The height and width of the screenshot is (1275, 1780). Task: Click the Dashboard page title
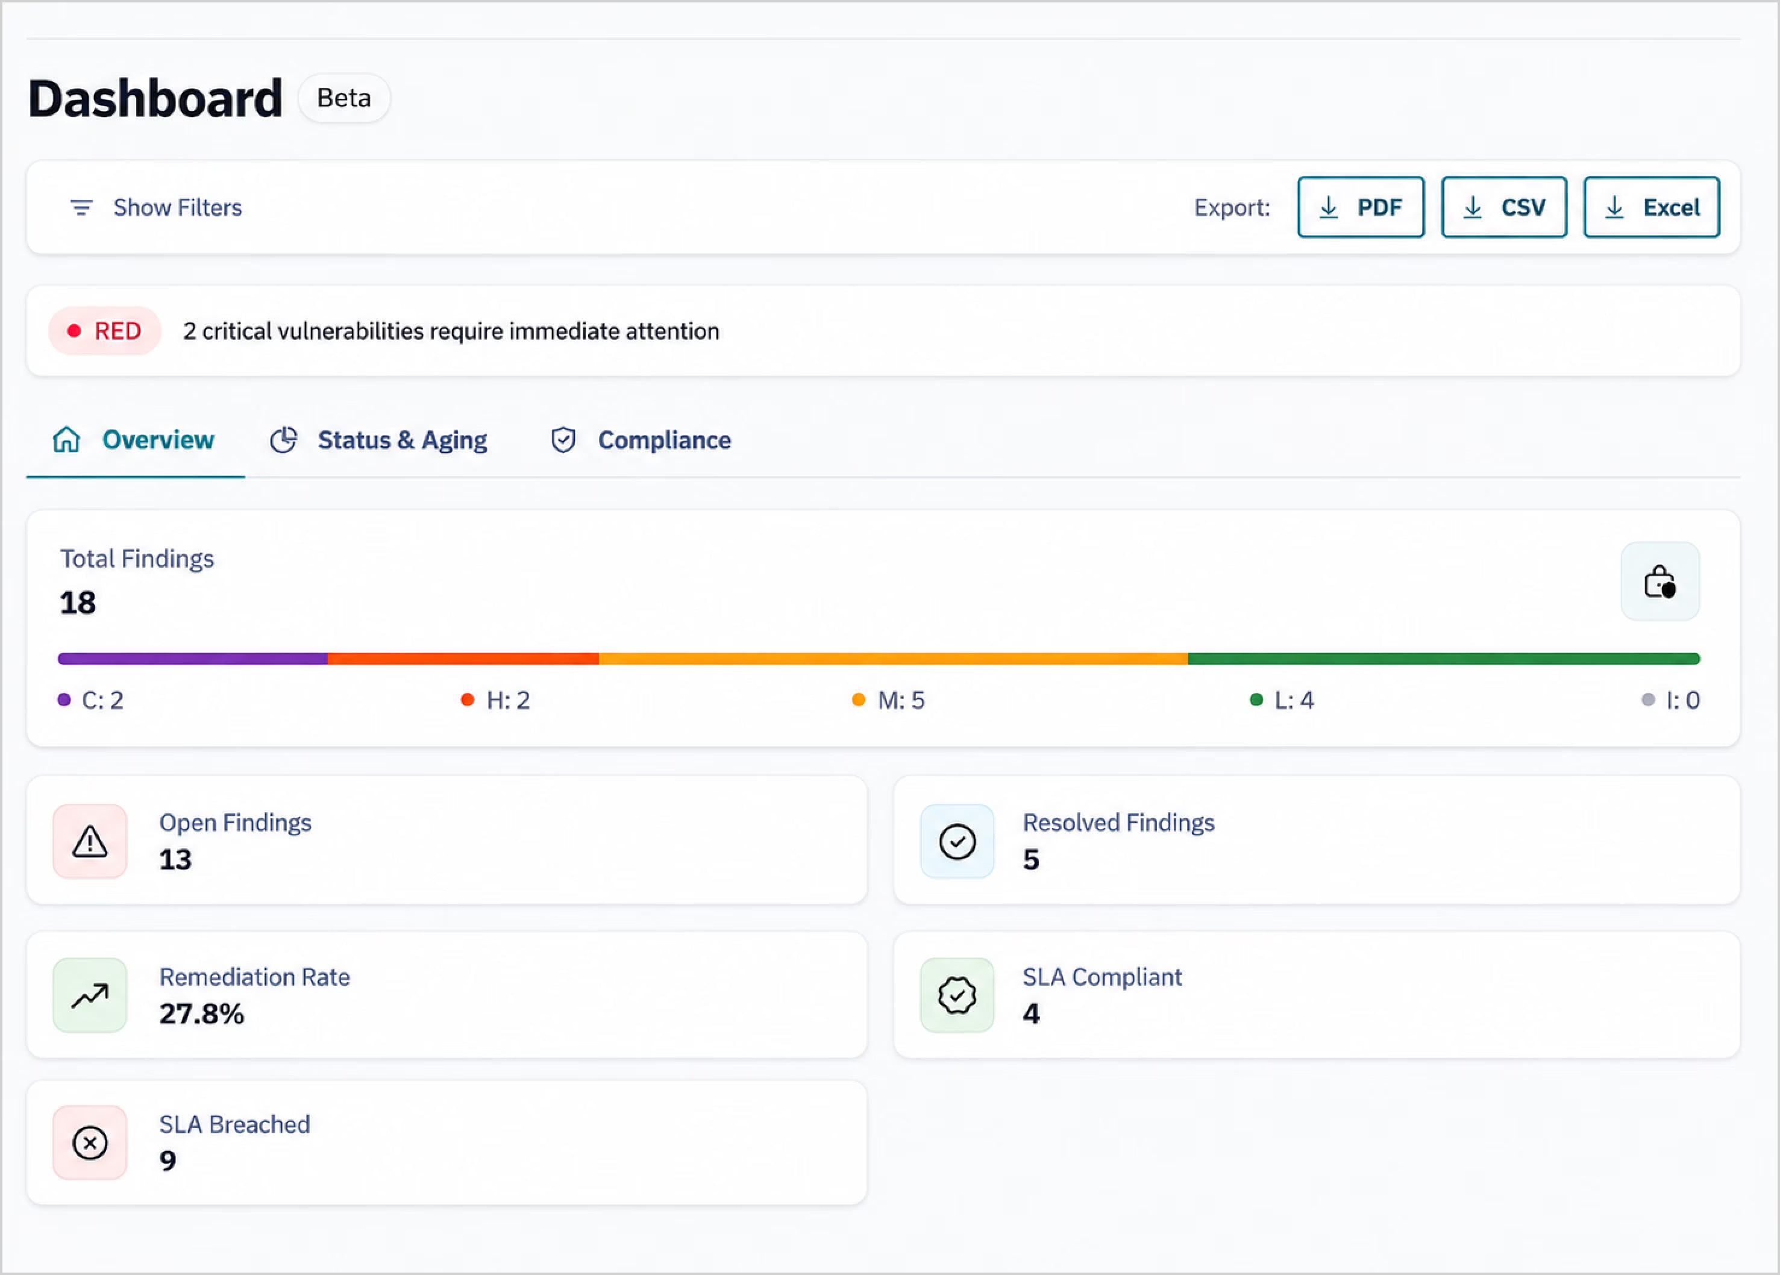(155, 98)
